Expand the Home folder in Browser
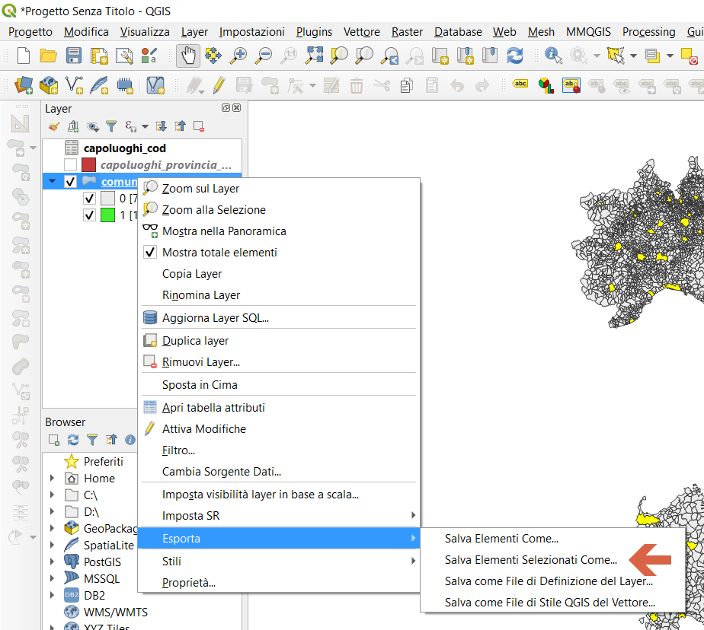704x630 pixels. point(52,479)
